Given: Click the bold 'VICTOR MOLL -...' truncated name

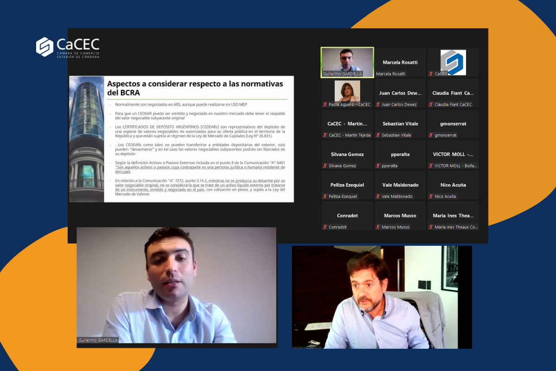Looking at the screenshot, I should pos(453,154).
